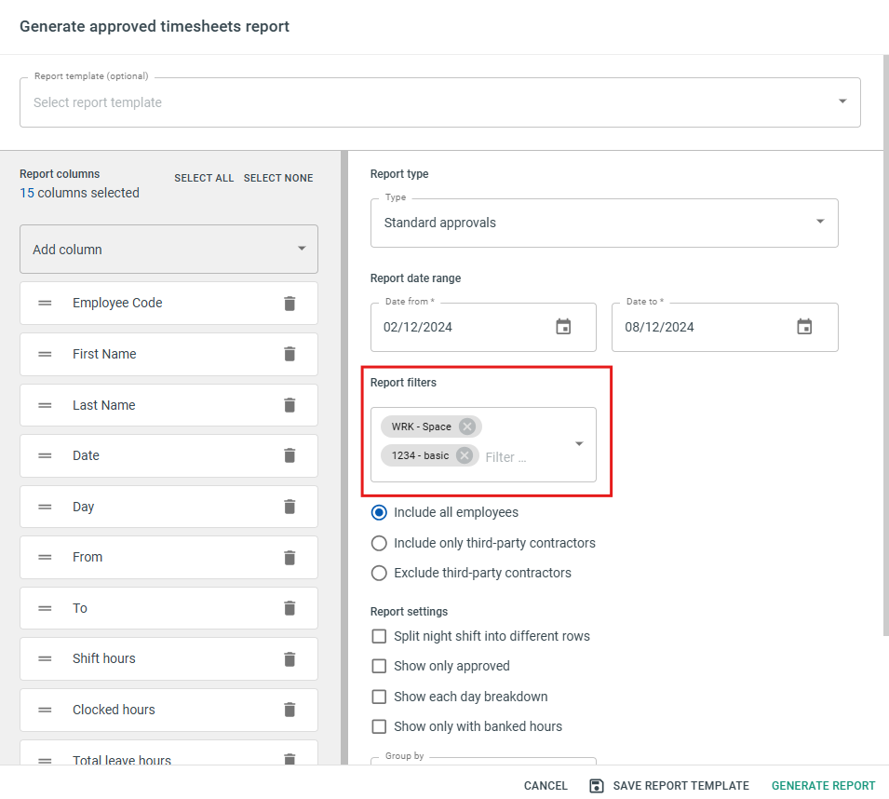Remove the 1234 - basic filter chip
Image resolution: width=889 pixels, height=799 pixels.
[465, 455]
